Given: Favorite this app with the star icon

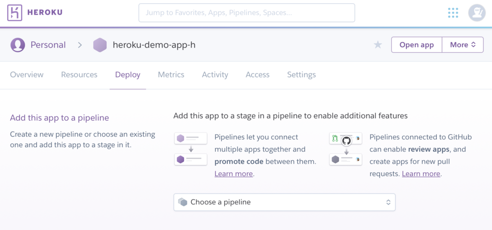Looking at the screenshot, I should (378, 45).
